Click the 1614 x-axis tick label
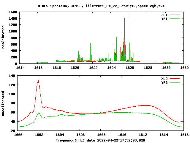Screen dimensions: 190x143 20,68
